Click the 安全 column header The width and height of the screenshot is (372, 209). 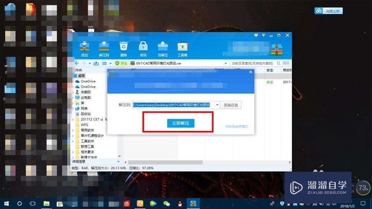pos(270,70)
